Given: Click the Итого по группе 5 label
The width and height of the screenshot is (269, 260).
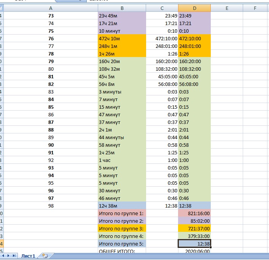Looking at the screenshot, I should tap(122, 244).
